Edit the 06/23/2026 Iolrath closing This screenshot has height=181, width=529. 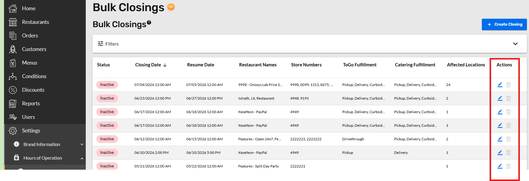tap(500, 98)
